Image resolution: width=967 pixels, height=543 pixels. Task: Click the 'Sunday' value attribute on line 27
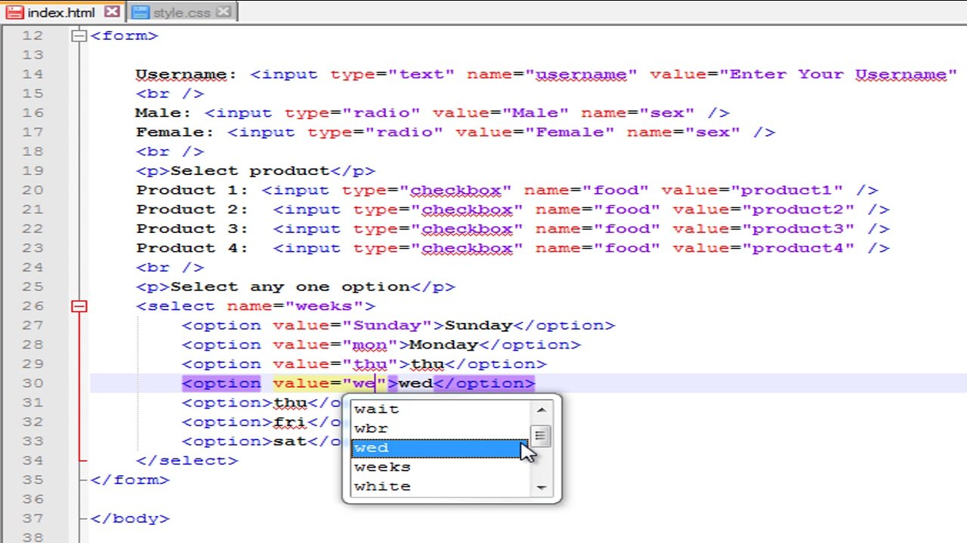tap(387, 325)
